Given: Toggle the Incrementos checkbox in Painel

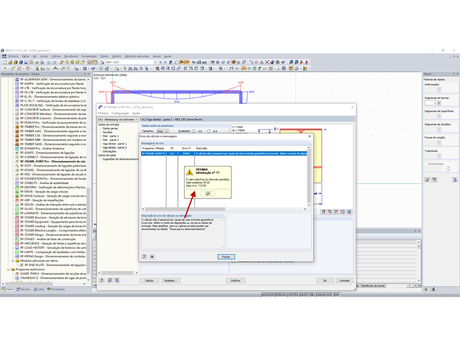Looking at the screenshot, I should 426,164.
